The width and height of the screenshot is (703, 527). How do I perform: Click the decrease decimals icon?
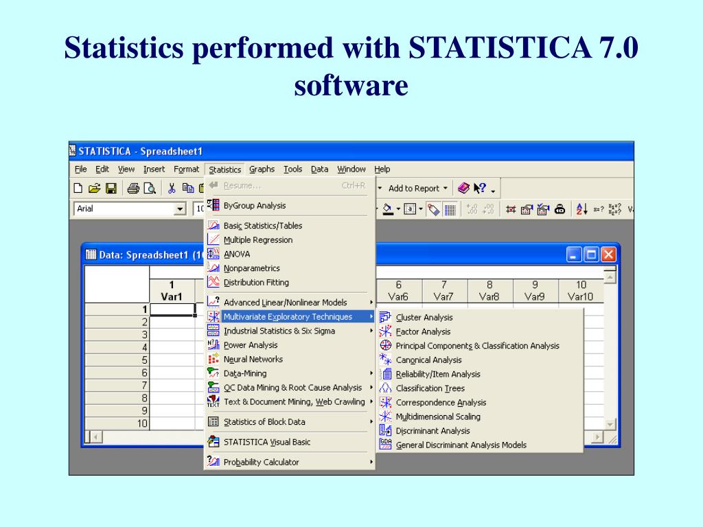(x=488, y=209)
